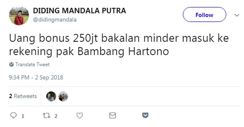Like the tweet with heart icon
Viewport: 244px width, 127px height.
click(x=80, y=115)
